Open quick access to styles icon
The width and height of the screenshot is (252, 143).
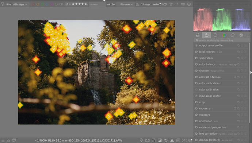pos(8,140)
